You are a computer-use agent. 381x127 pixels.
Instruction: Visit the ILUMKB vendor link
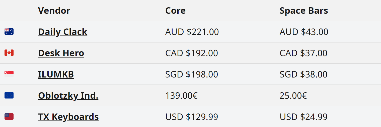click(x=56, y=74)
